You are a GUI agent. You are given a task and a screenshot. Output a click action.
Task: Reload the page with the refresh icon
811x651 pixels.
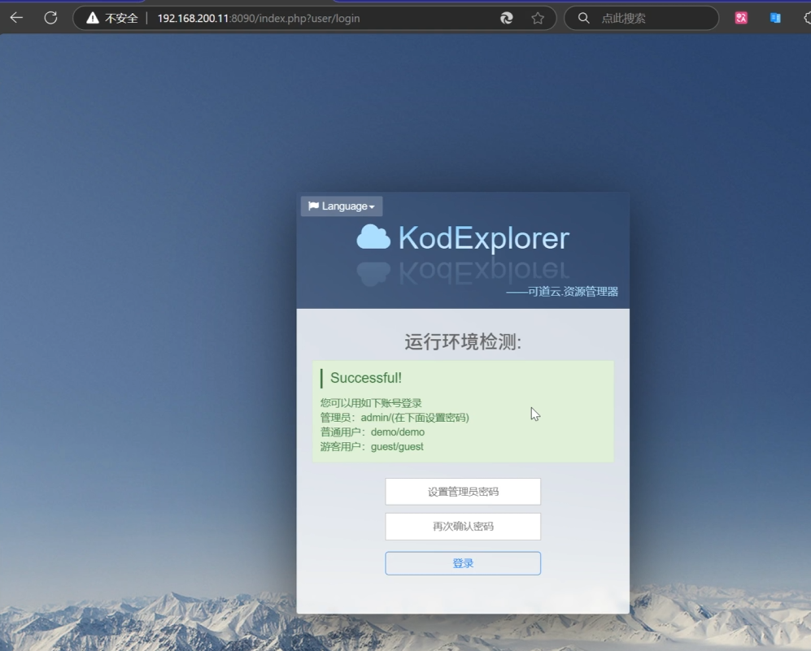(x=50, y=18)
